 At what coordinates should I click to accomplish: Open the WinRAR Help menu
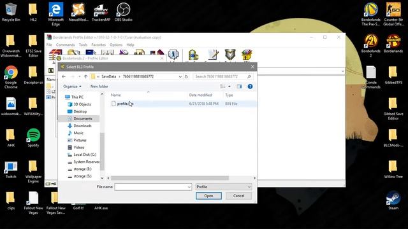pos(130,45)
